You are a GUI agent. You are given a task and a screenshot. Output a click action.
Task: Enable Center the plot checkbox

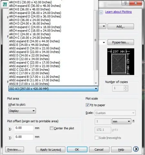(52, 128)
